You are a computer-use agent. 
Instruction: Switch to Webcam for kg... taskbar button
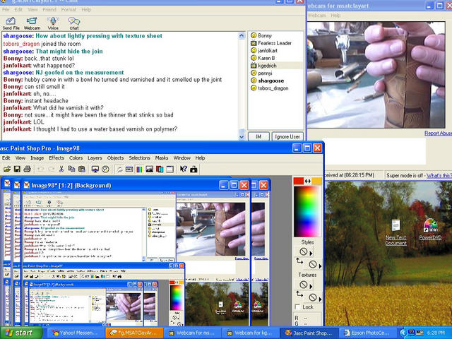click(250, 333)
